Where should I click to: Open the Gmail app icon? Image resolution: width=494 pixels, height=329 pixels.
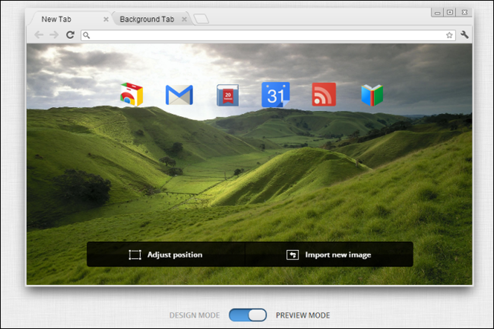179,95
